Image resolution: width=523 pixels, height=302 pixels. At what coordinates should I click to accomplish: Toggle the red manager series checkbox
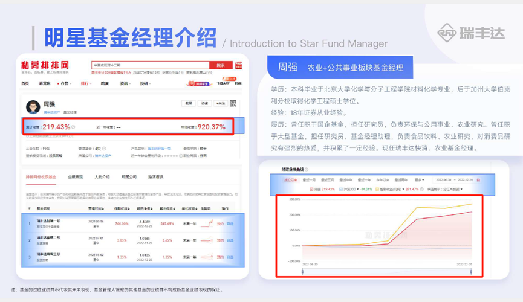[311, 189]
